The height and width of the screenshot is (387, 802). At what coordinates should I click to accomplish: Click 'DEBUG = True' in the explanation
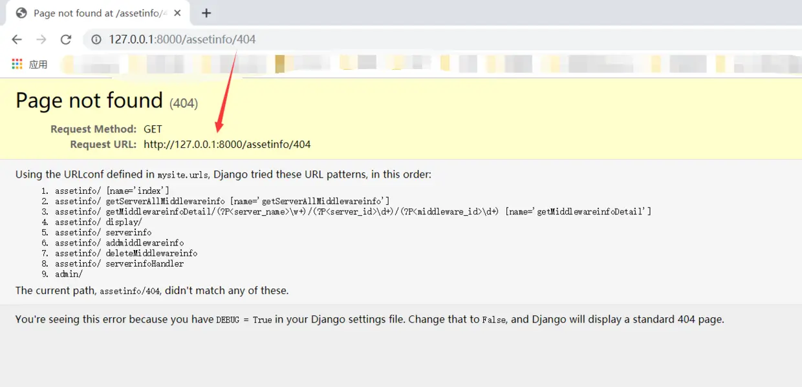pyautogui.click(x=244, y=320)
